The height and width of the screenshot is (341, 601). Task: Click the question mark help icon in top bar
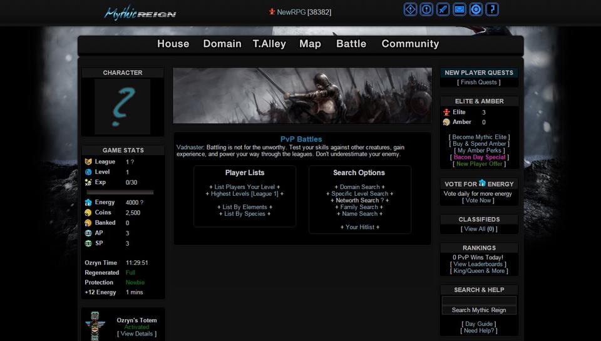(x=492, y=9)
